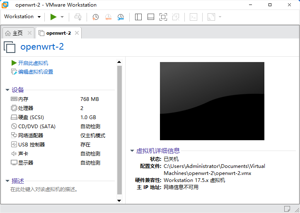Collapse the 设备 section

[7, 90]
